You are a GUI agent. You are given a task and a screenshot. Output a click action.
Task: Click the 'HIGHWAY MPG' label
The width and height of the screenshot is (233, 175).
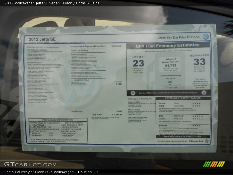coord(200,55)
